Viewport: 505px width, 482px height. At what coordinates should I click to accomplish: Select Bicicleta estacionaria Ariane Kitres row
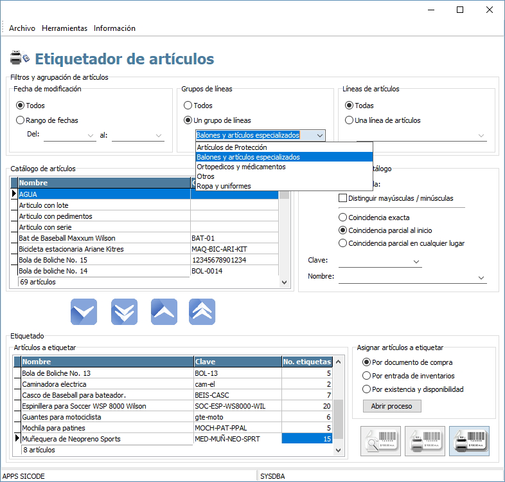[x=103, y=249]
